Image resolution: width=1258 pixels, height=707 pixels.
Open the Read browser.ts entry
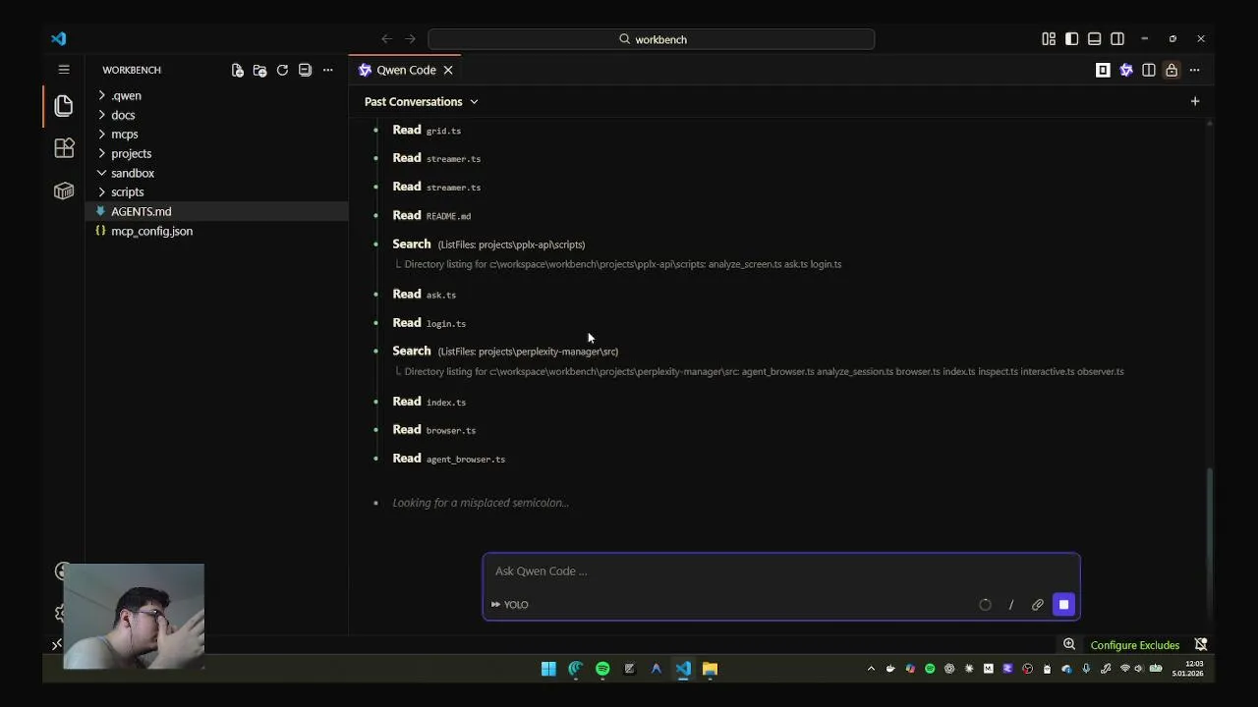tap(433, 429)
